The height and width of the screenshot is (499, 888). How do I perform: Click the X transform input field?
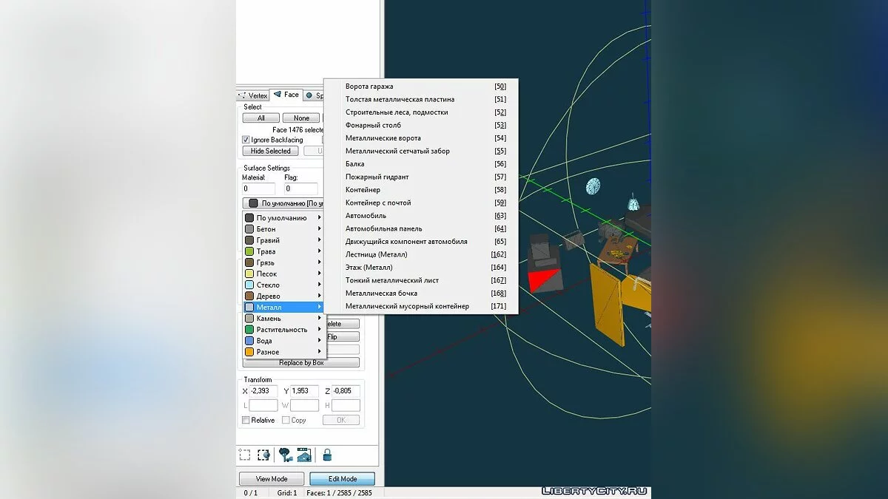(263, 391)
